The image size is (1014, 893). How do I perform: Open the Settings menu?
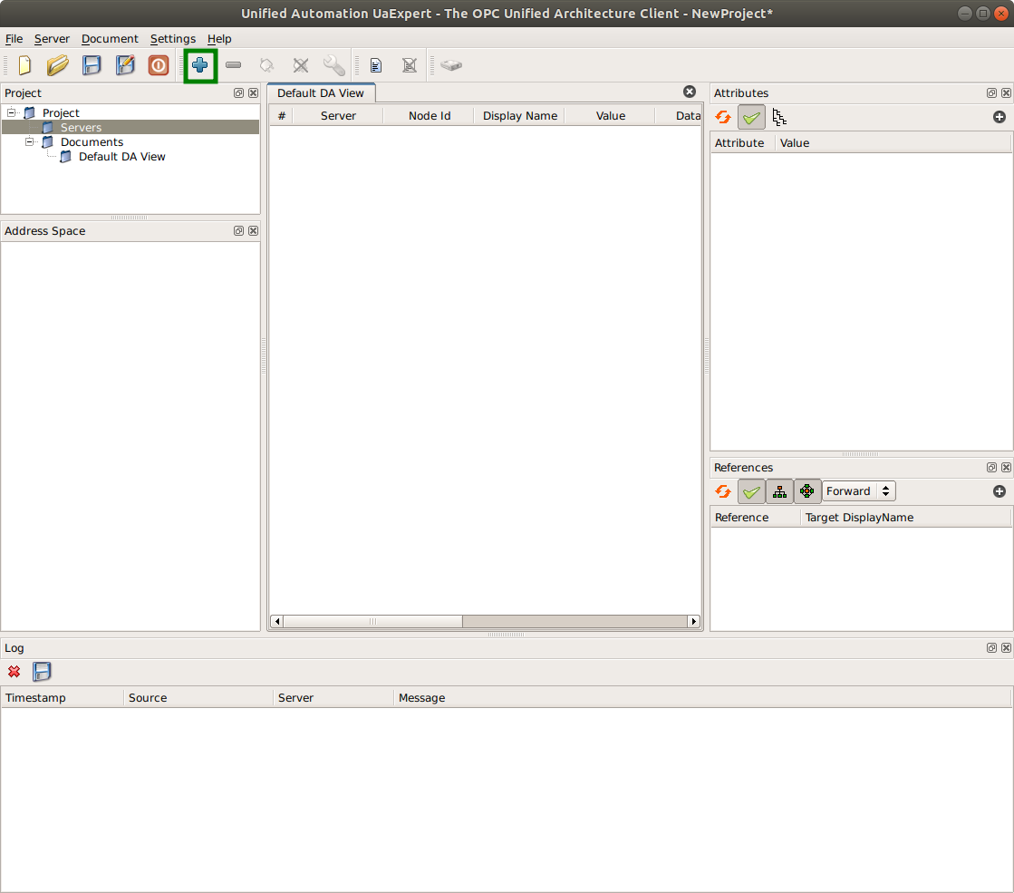pyautogui.click(x=173, y=39)
